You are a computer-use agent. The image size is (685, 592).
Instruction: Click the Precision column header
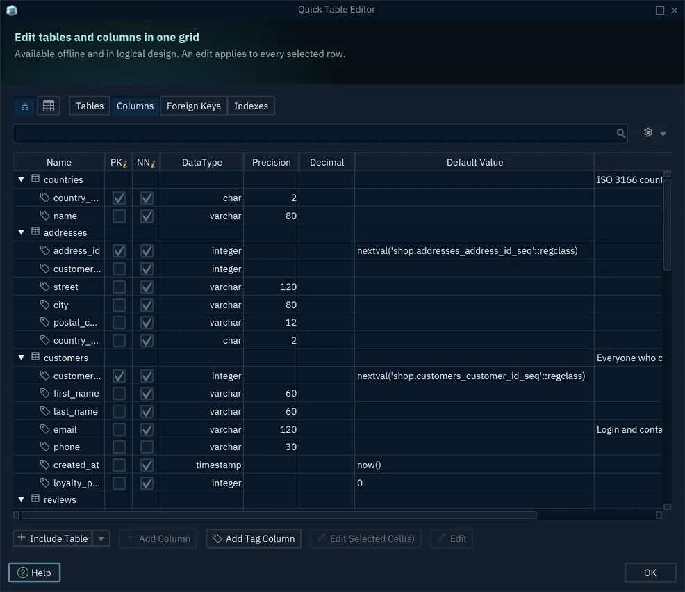272,162
